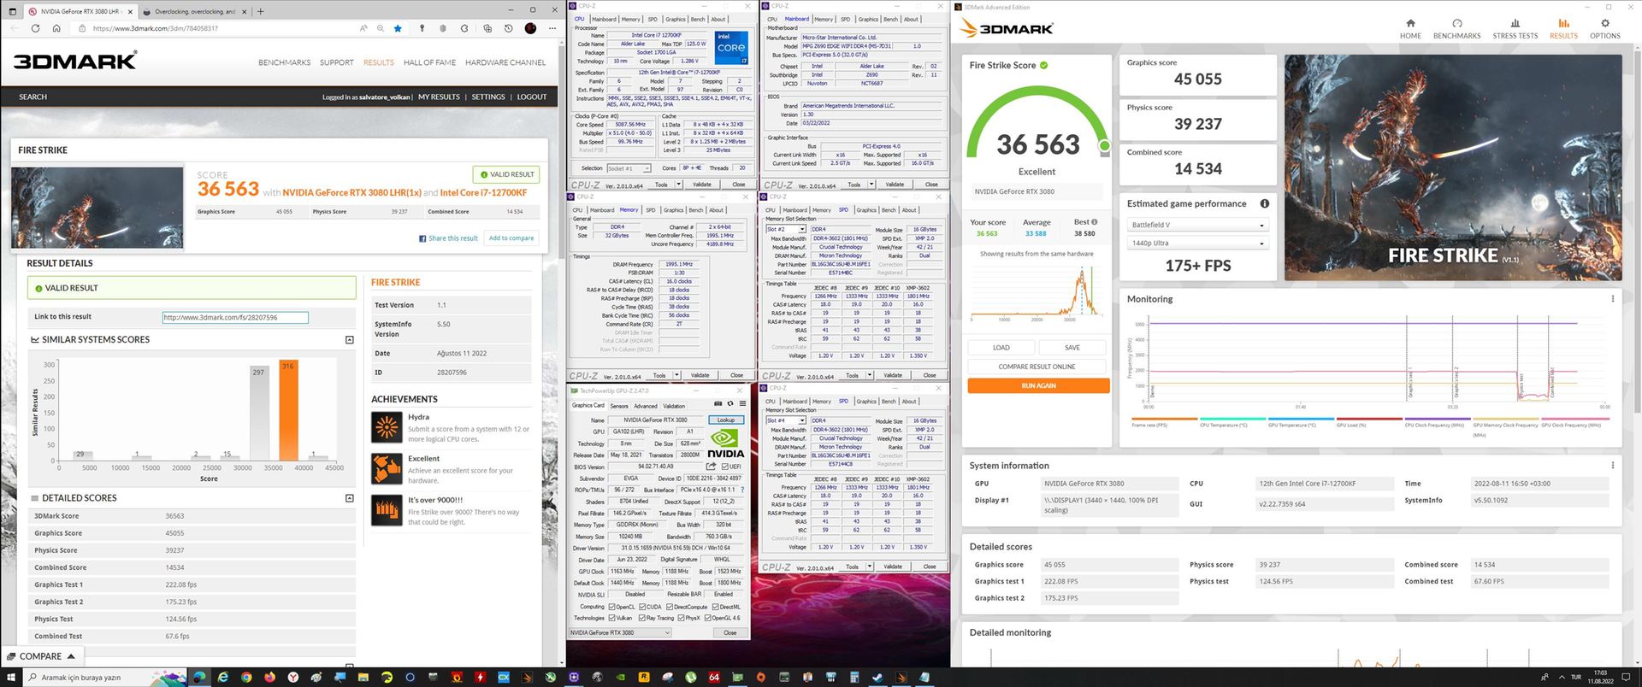Open GPU-Z hamburger menu icon
Viewport: 1642px width, 687px height.
(742, 403)
